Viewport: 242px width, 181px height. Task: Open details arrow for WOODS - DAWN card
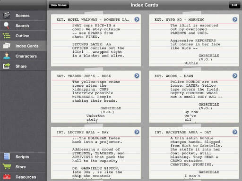235,76
